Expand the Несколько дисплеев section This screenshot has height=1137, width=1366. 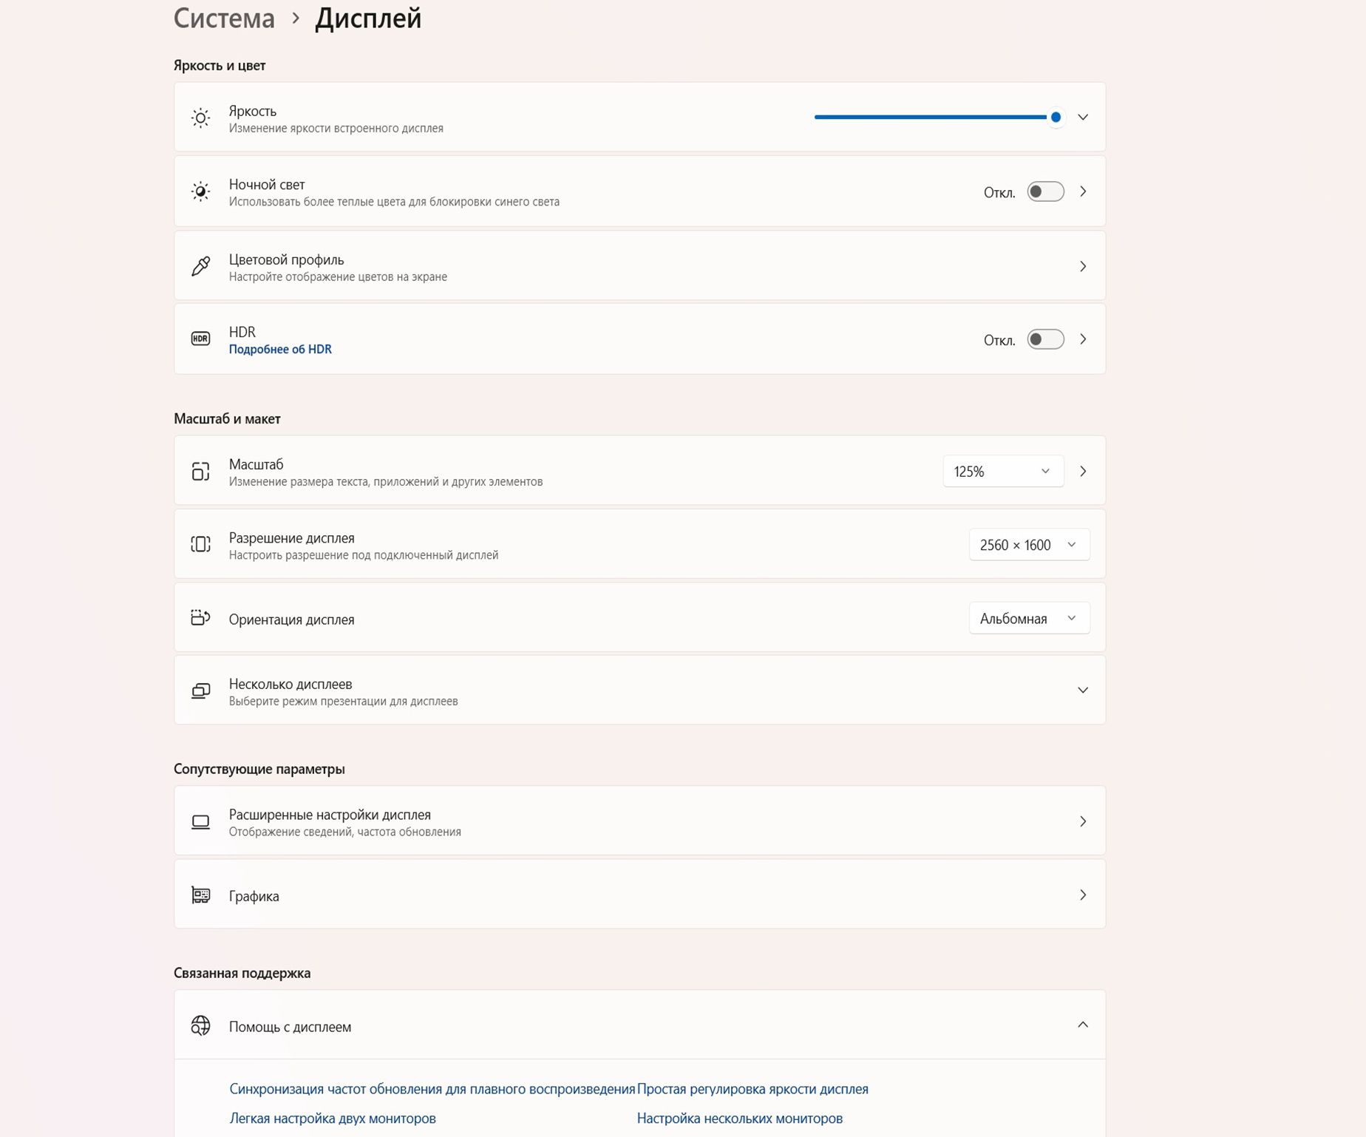point(1082,690)
